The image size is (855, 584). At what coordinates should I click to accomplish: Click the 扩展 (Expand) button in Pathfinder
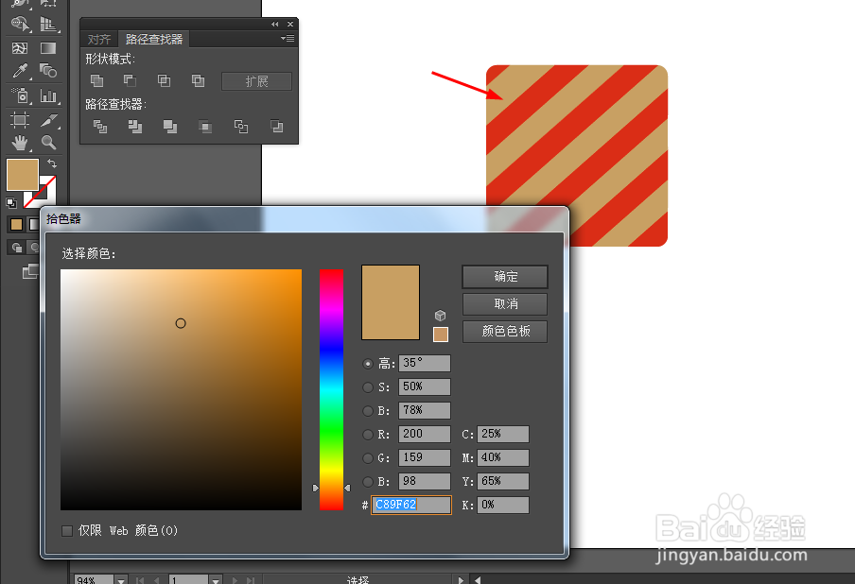pos(257,81)
